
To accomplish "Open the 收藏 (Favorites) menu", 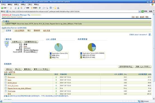I will (23, 4).
